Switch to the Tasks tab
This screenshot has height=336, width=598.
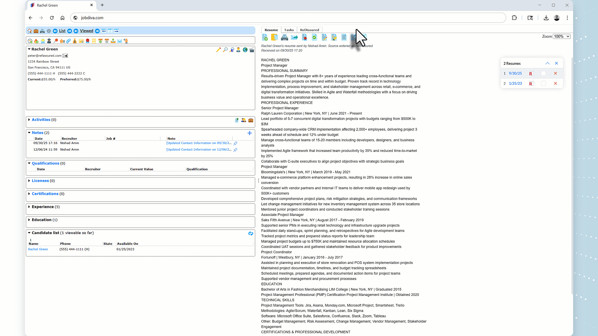coord(289,30)
